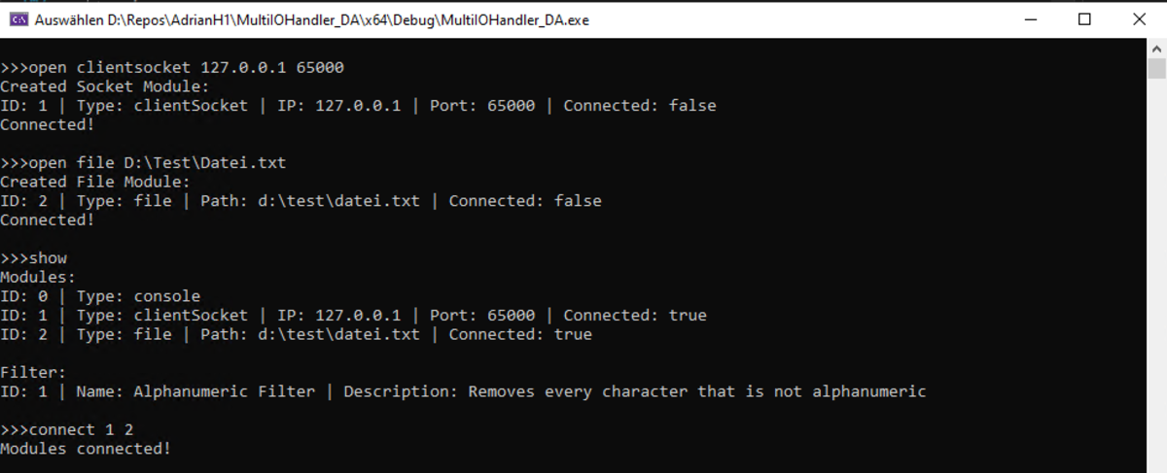The height and width of the screenshot is (473, 1167).
Task: Click the "open file D:\Test\Datei.txt" command line
Action: pos(143,162)
